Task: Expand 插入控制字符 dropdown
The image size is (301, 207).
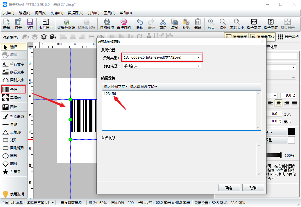Action: click(116, 87)
